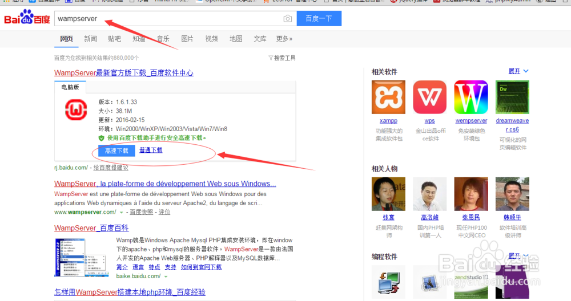Click second 编程软件 icon

tap(430, 282)
